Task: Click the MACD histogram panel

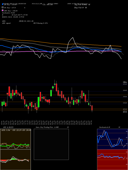Action: click(15, 160)
